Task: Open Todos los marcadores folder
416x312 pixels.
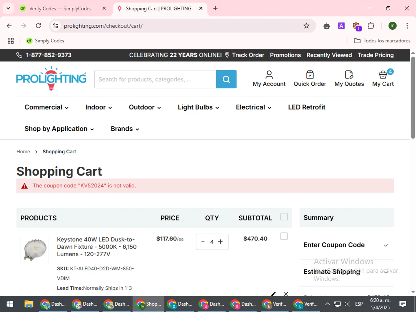Action: point(382,41)
